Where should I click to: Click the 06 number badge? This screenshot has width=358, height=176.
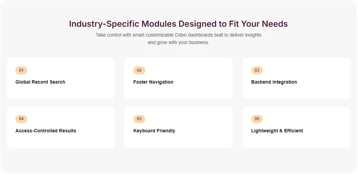(x=257, y=119)
